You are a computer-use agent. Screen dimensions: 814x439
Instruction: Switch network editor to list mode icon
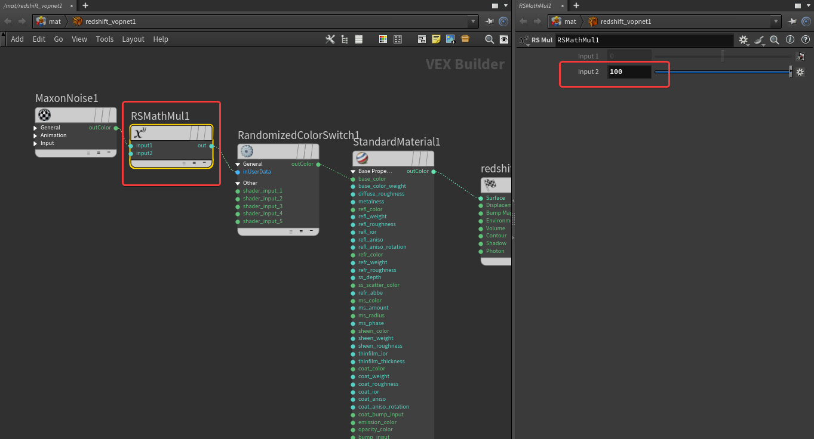[x=359, y=39]
